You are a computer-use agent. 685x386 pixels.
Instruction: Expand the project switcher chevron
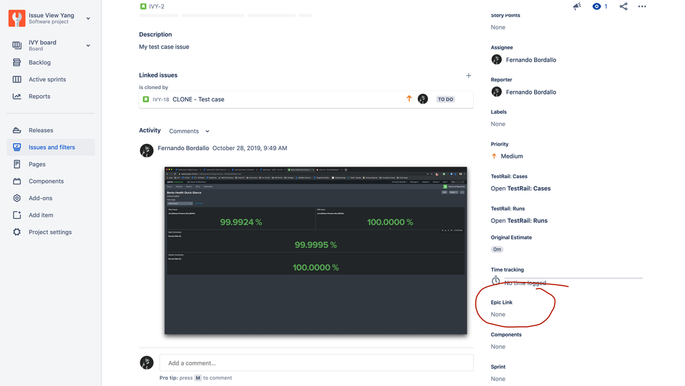[88, 19]
